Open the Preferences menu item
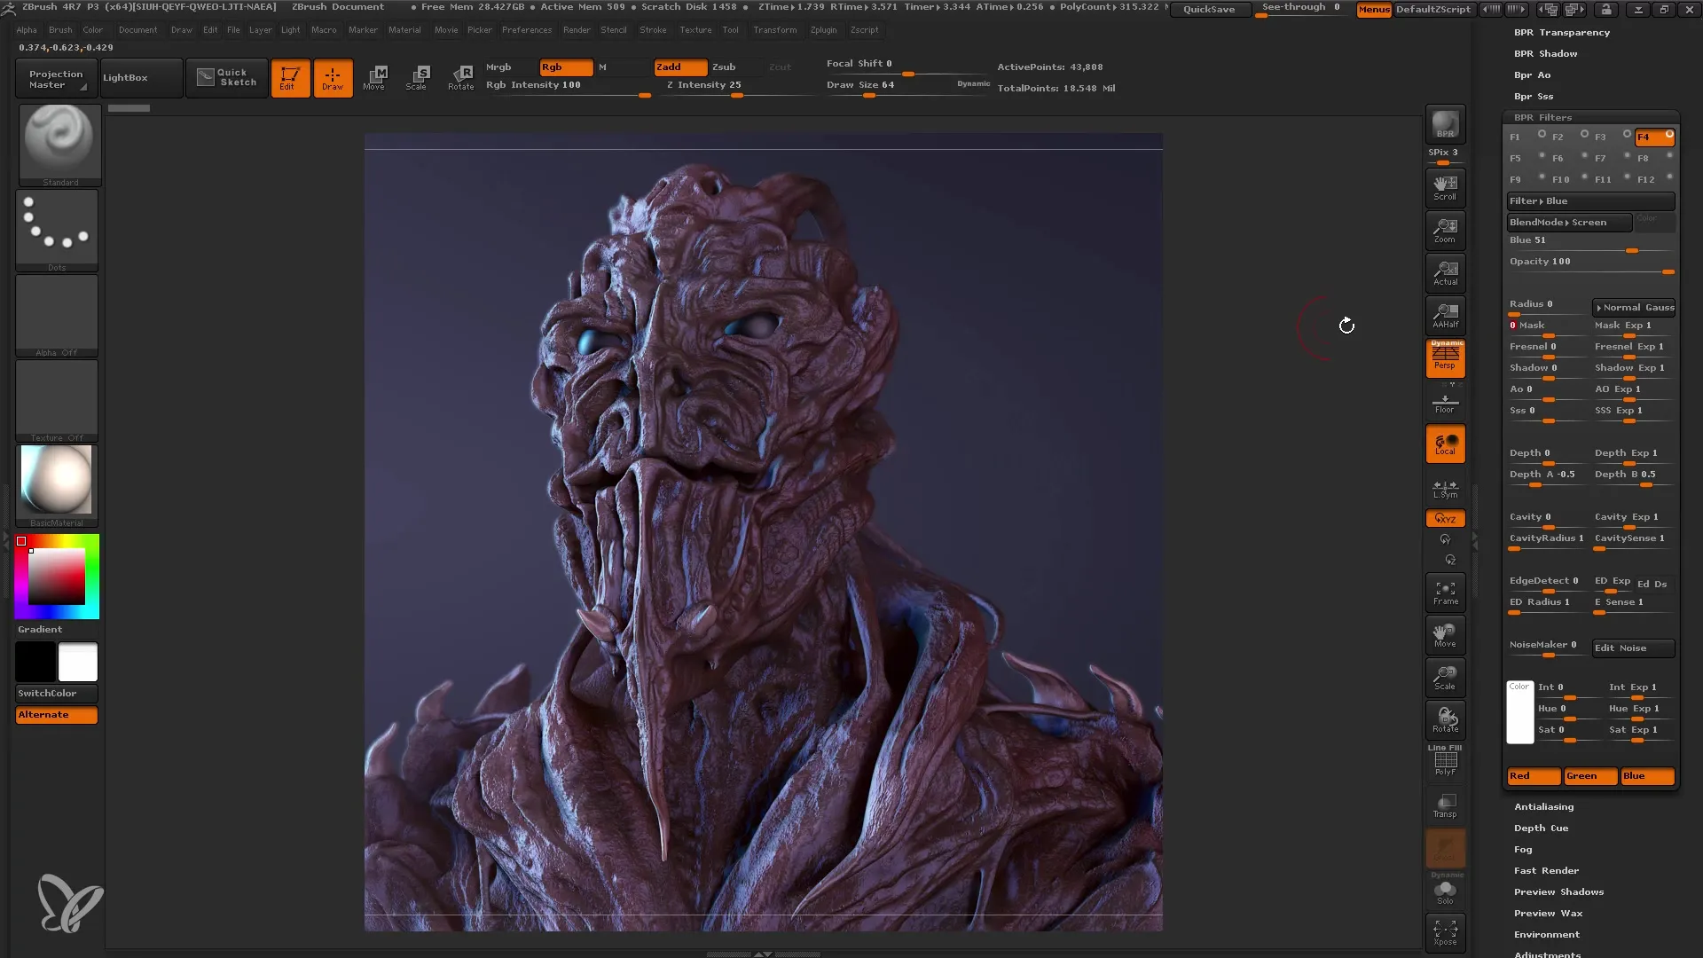The image size is (1703, 958). tap(524, 30)
